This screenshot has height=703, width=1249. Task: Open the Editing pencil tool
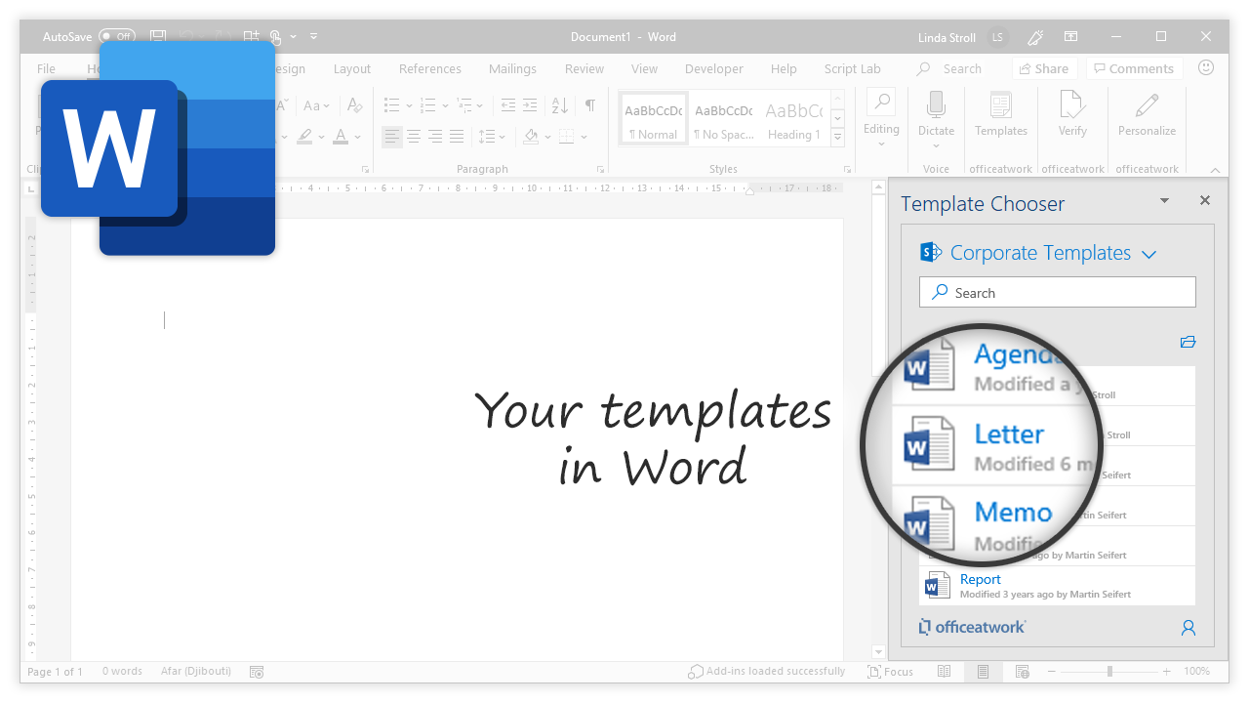pos(881,112)
